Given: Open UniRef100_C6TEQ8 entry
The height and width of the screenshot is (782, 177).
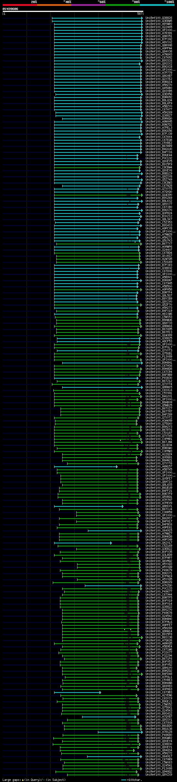Looking at the screenshot, I should [x=159, y=140].
